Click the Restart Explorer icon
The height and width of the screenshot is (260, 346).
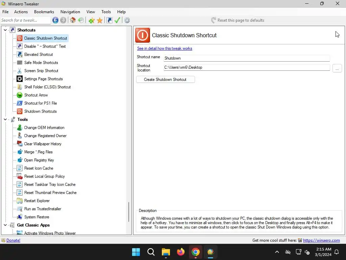pyautogui.click(x=20, y=201)
